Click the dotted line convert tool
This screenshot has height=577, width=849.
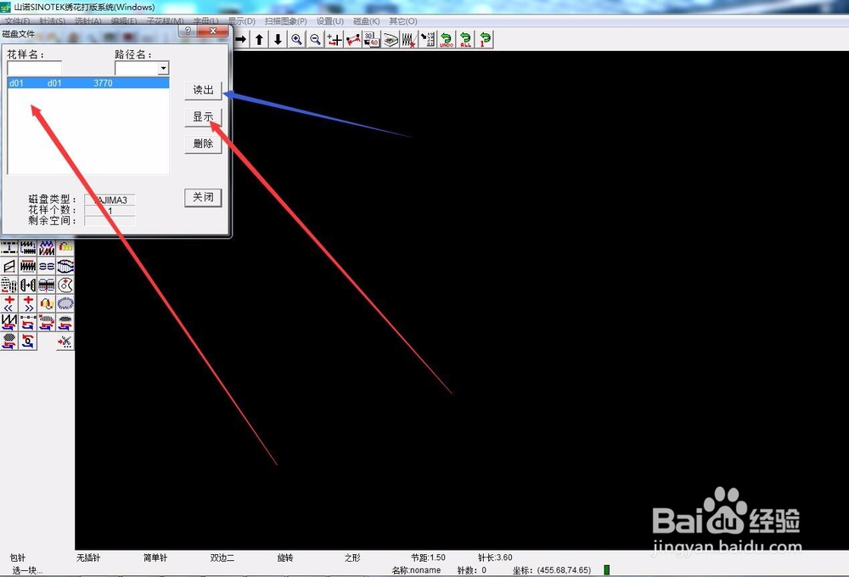[x=28, y=322]
